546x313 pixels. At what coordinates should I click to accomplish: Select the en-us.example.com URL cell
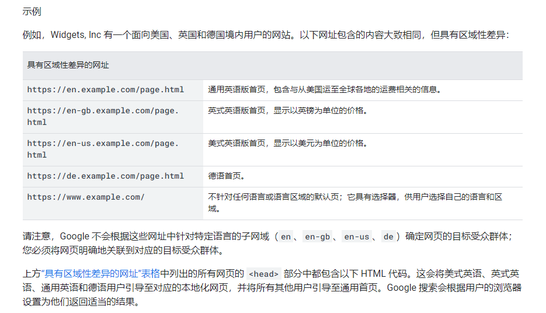(113, 149)
